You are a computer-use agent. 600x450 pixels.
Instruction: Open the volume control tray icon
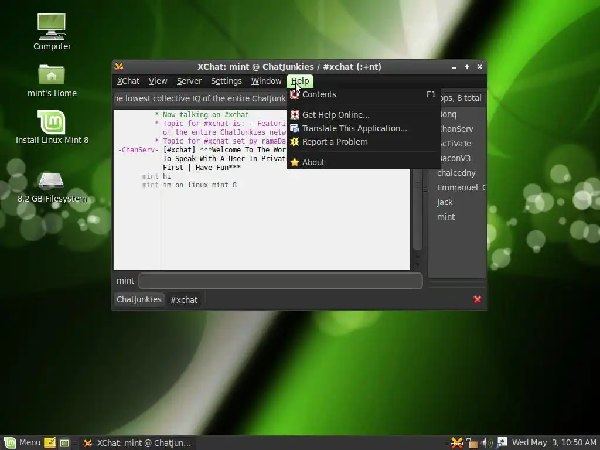(487, 443)
